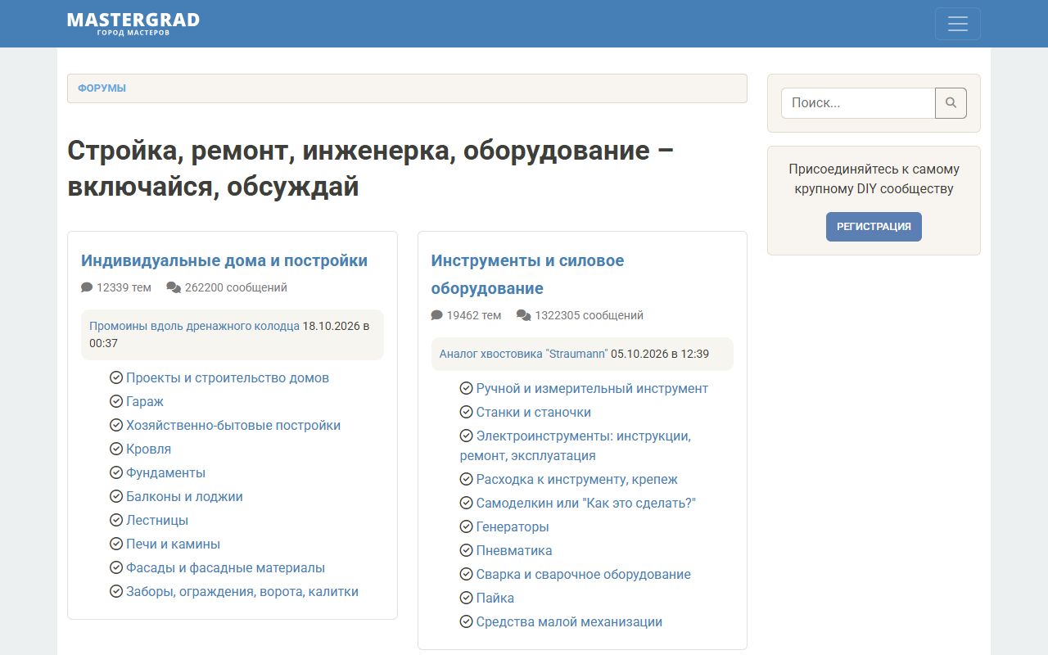Open the Промоины вдоль дренажного колодца topic
Viewport: 1048px width, 655px height.
[x=194, y=326]
